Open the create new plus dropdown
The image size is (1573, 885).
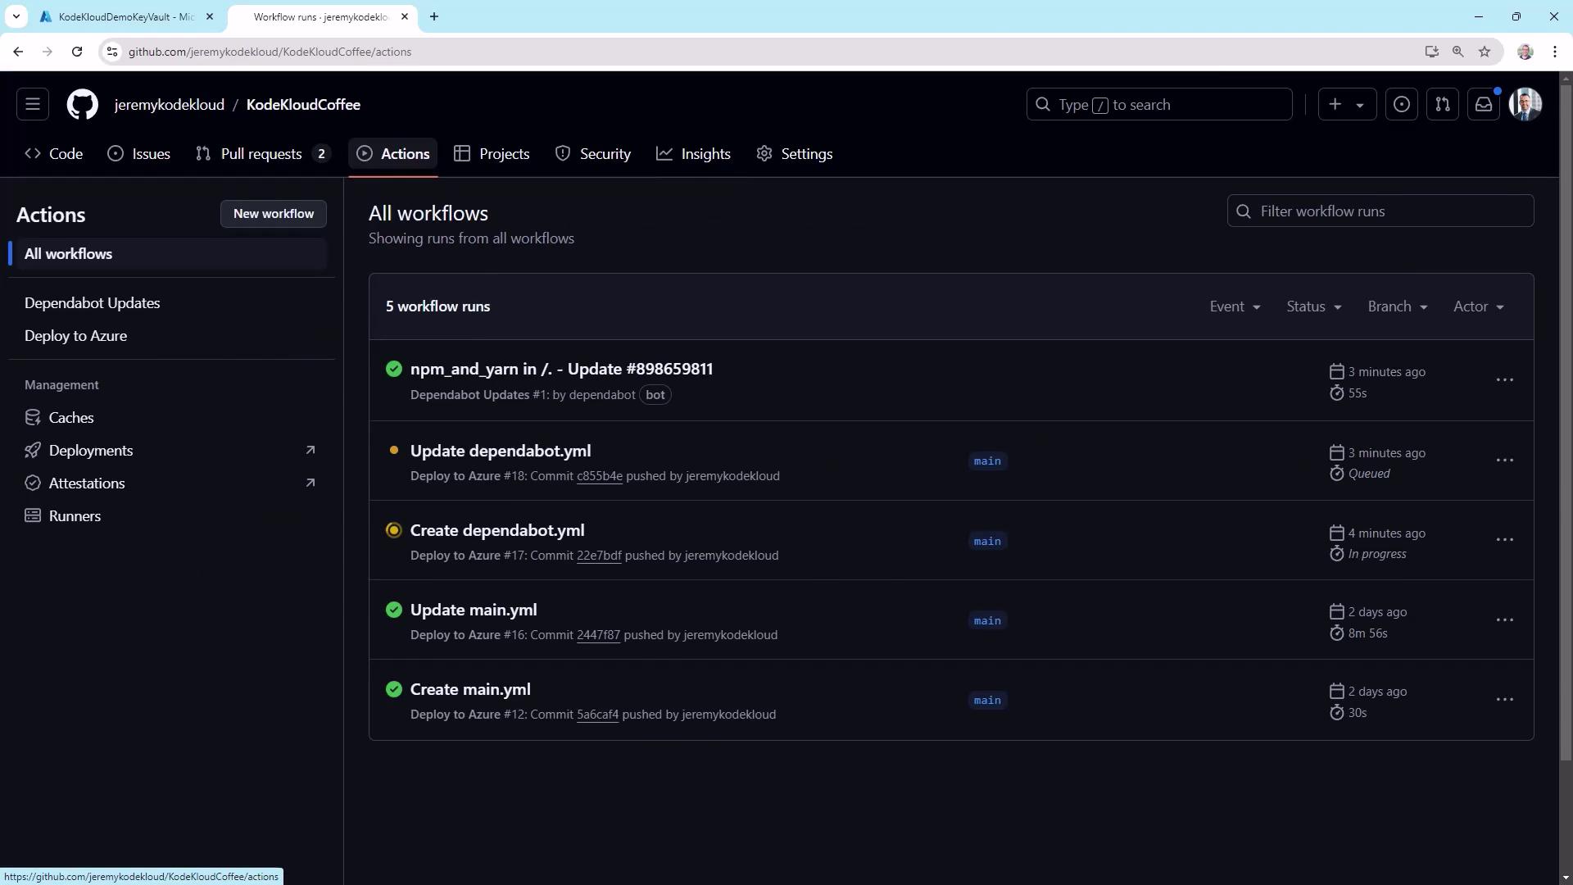coord(1346,105)
